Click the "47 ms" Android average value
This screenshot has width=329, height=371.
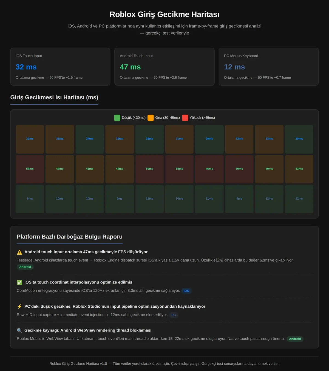130,67
